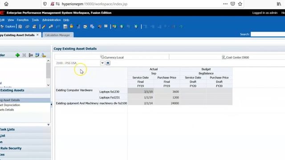Click the Laptops fa1230 row label
Viewport: 285px width, 160px height.
tap(110, 92)
